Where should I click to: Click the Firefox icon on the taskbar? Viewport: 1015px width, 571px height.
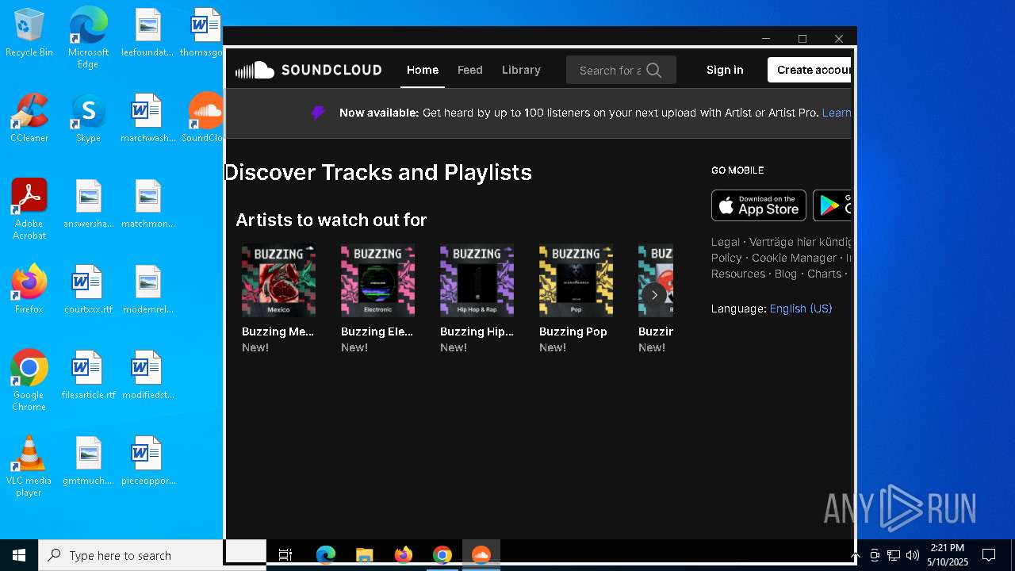(404, 555)
